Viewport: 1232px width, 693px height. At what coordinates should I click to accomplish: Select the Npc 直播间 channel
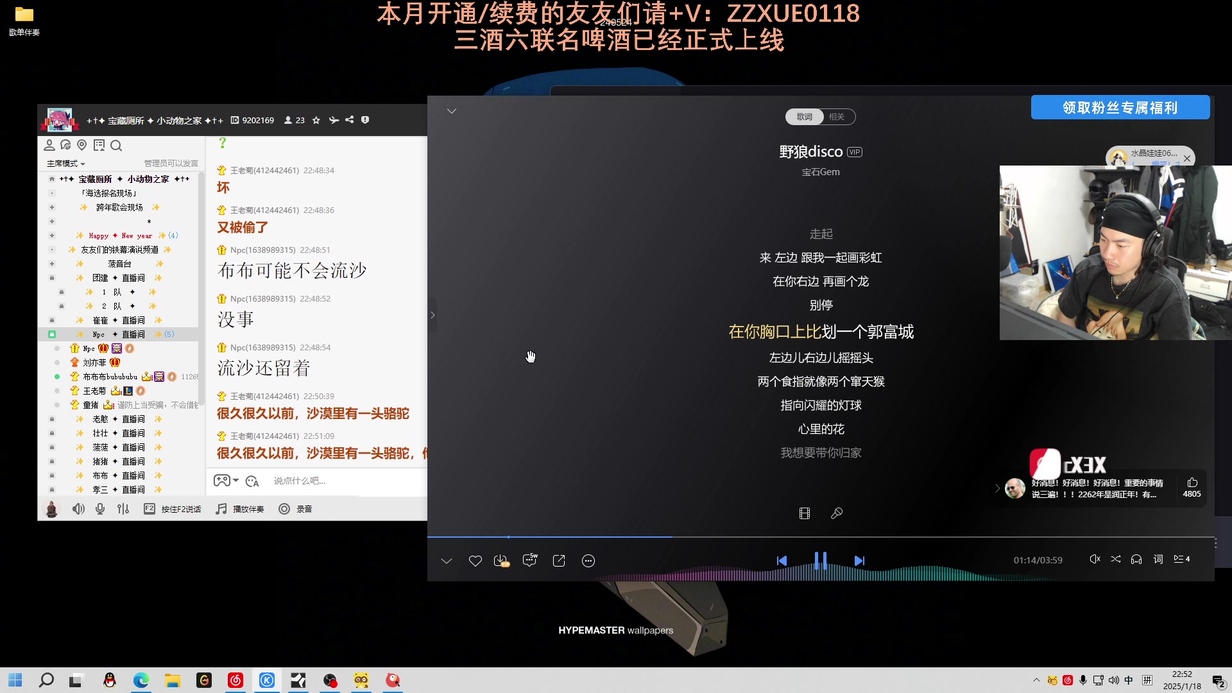pyautogui.click(x=119, y=334)
